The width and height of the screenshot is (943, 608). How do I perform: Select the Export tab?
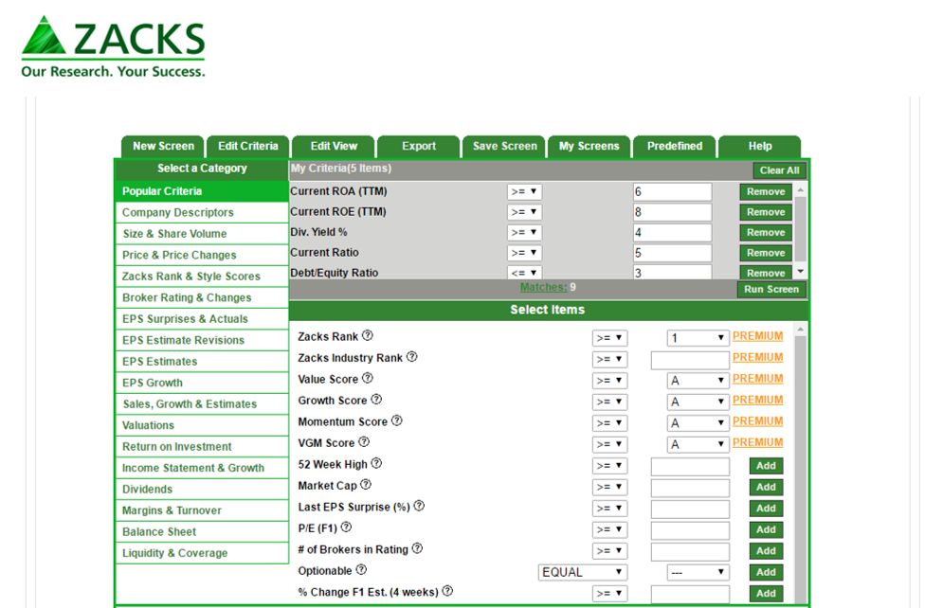419,147
